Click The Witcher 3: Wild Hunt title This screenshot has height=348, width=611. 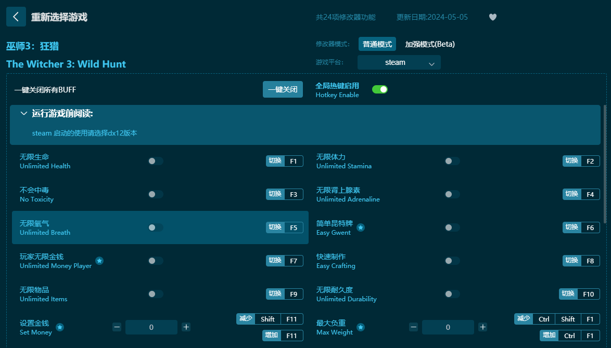66,64
